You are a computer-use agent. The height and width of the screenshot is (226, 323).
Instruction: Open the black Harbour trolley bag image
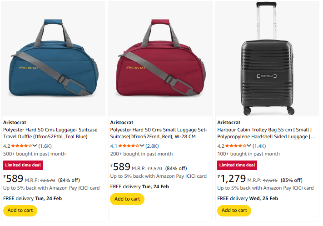[x=268, y=59]
